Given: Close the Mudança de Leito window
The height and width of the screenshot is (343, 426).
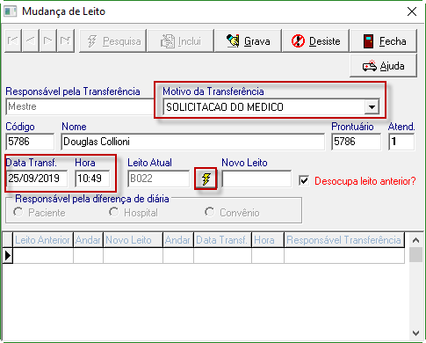Looking at the screenshot, I should point(412,11).
